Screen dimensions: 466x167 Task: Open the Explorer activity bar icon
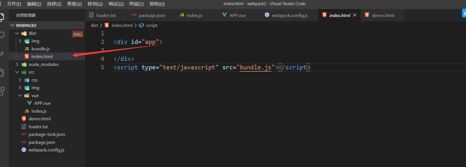2,17
